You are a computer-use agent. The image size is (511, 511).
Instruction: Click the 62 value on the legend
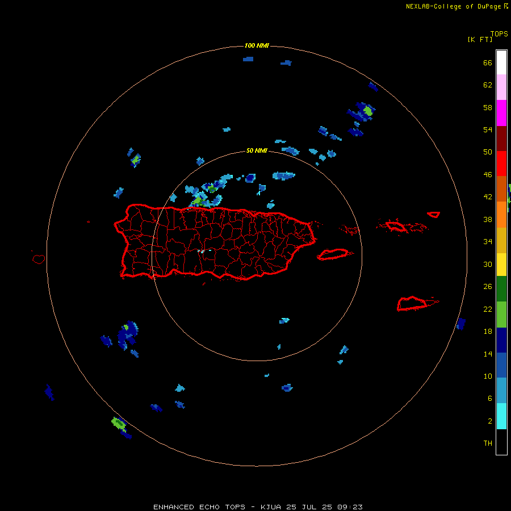(x=488, y=85)
